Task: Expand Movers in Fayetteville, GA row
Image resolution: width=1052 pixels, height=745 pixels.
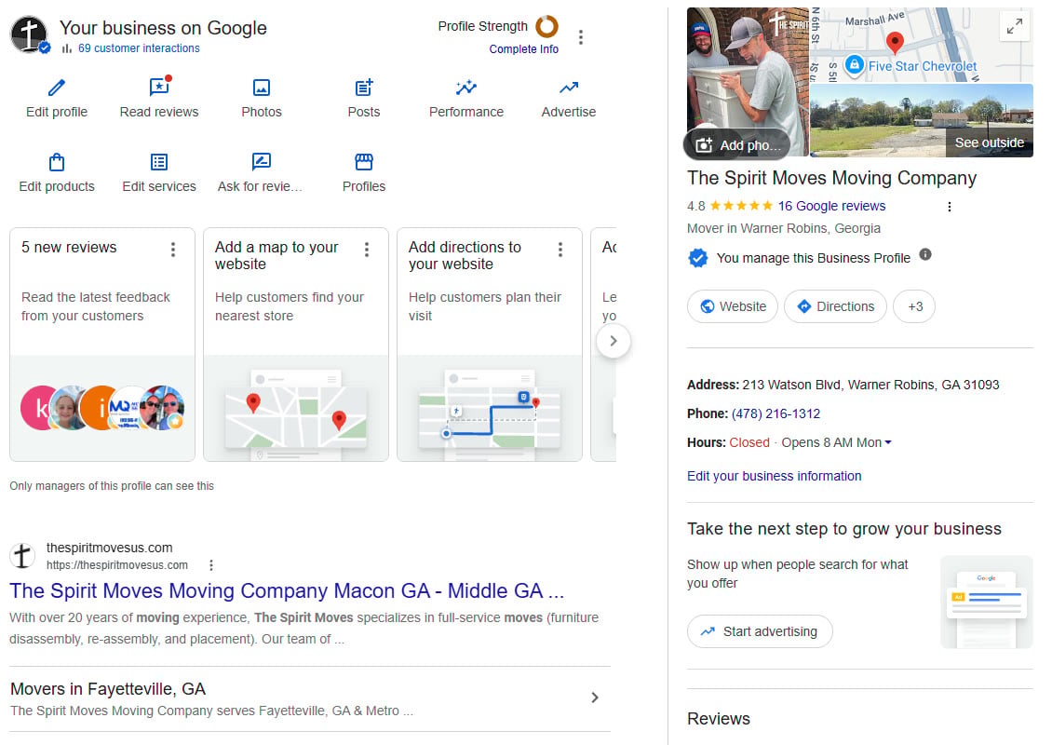Action: pyautogui.click(x=310, y=698)
